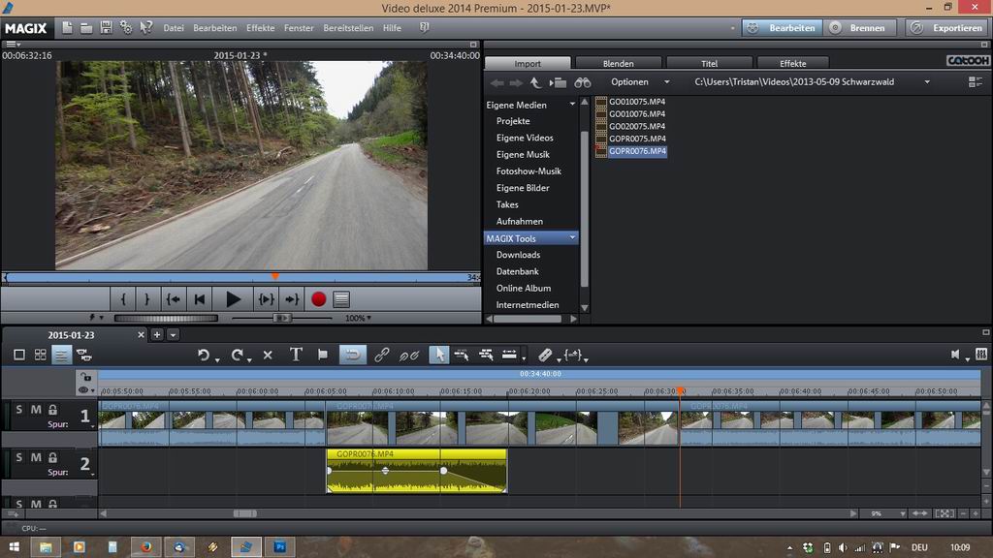This screenshot has width=993, height=558.
Task: Click the red Record button
Action: click(318, 299)
